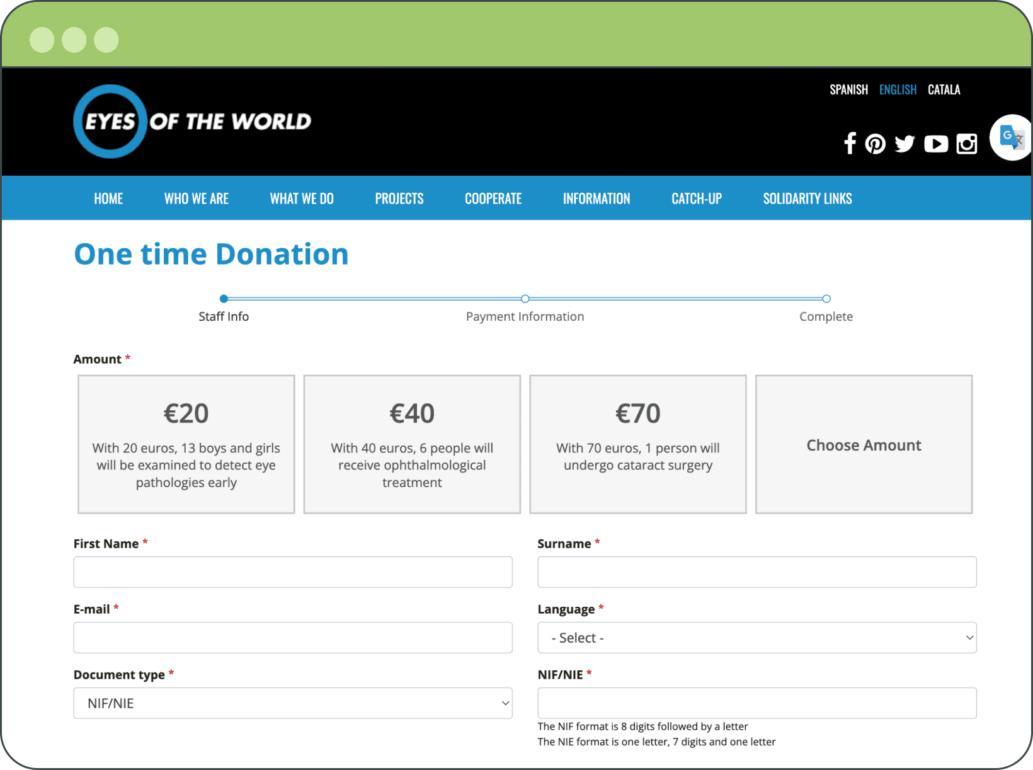
Task: Click the Payment Information step marker
Action: pyautogui.click(x=525, y=299)
